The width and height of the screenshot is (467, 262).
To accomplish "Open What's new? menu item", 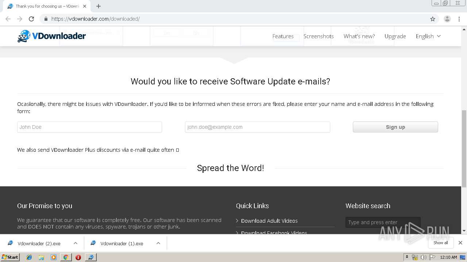I will tap(359, 36).
